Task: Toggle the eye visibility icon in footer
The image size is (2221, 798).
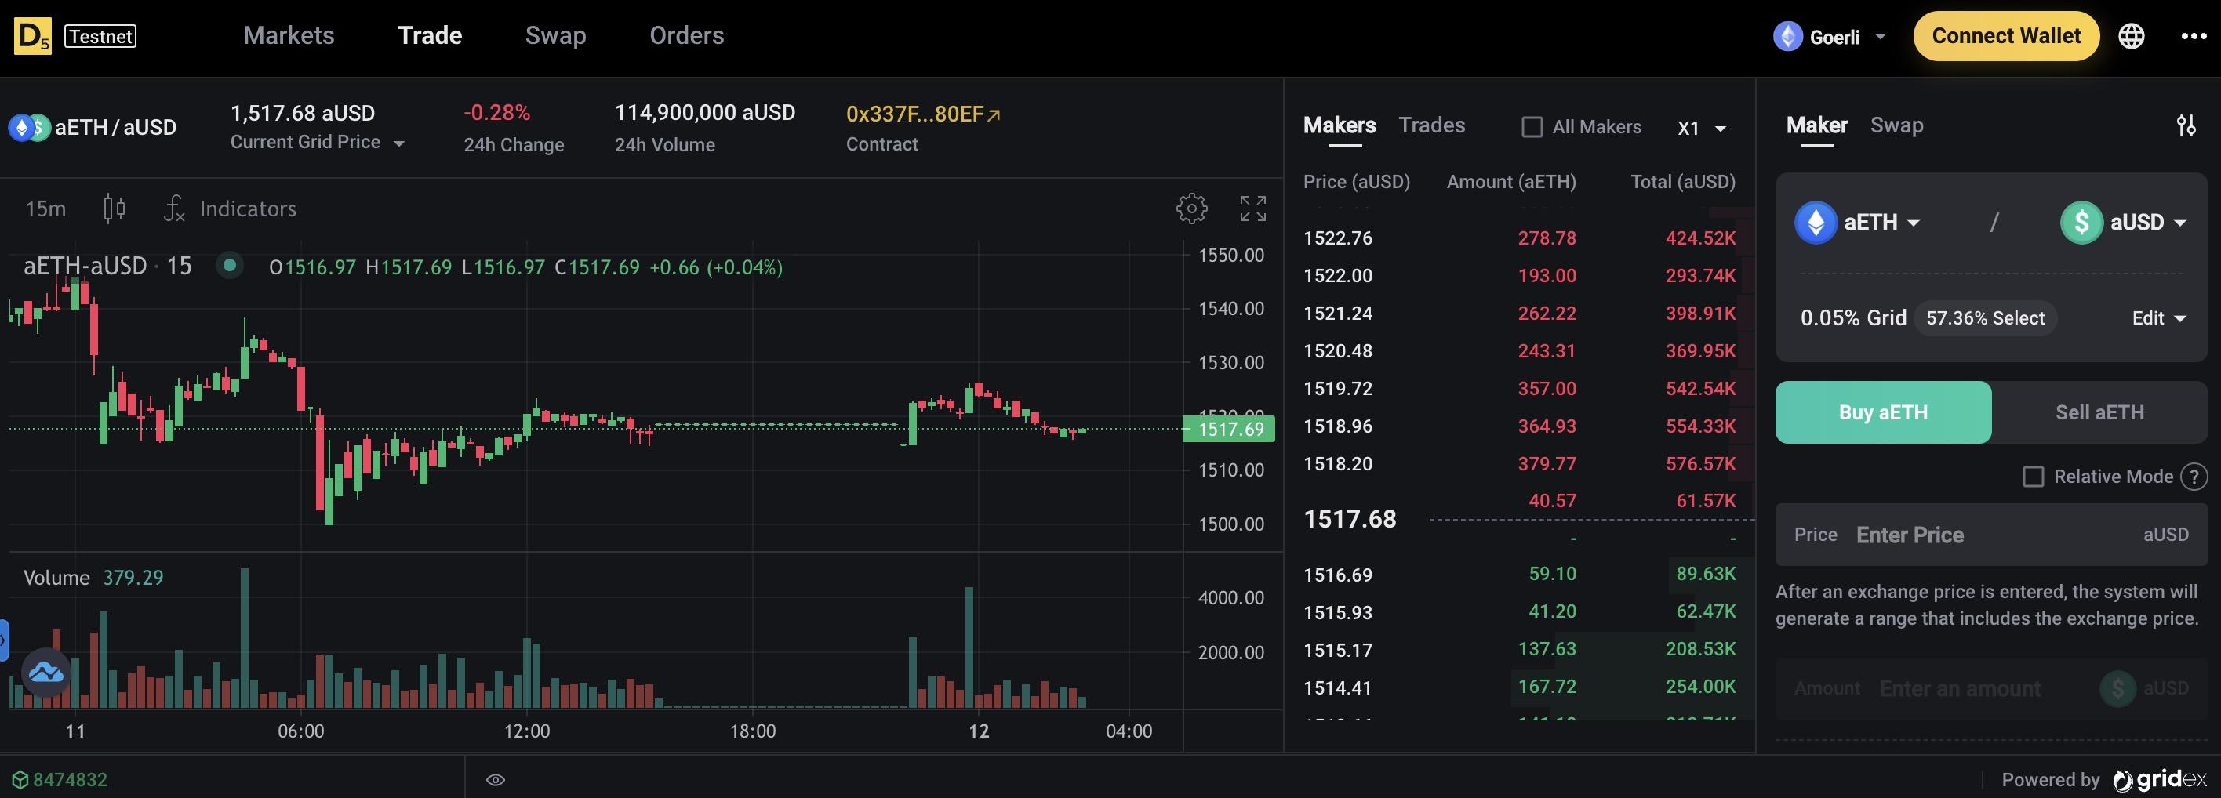Action: coord(495,780)
